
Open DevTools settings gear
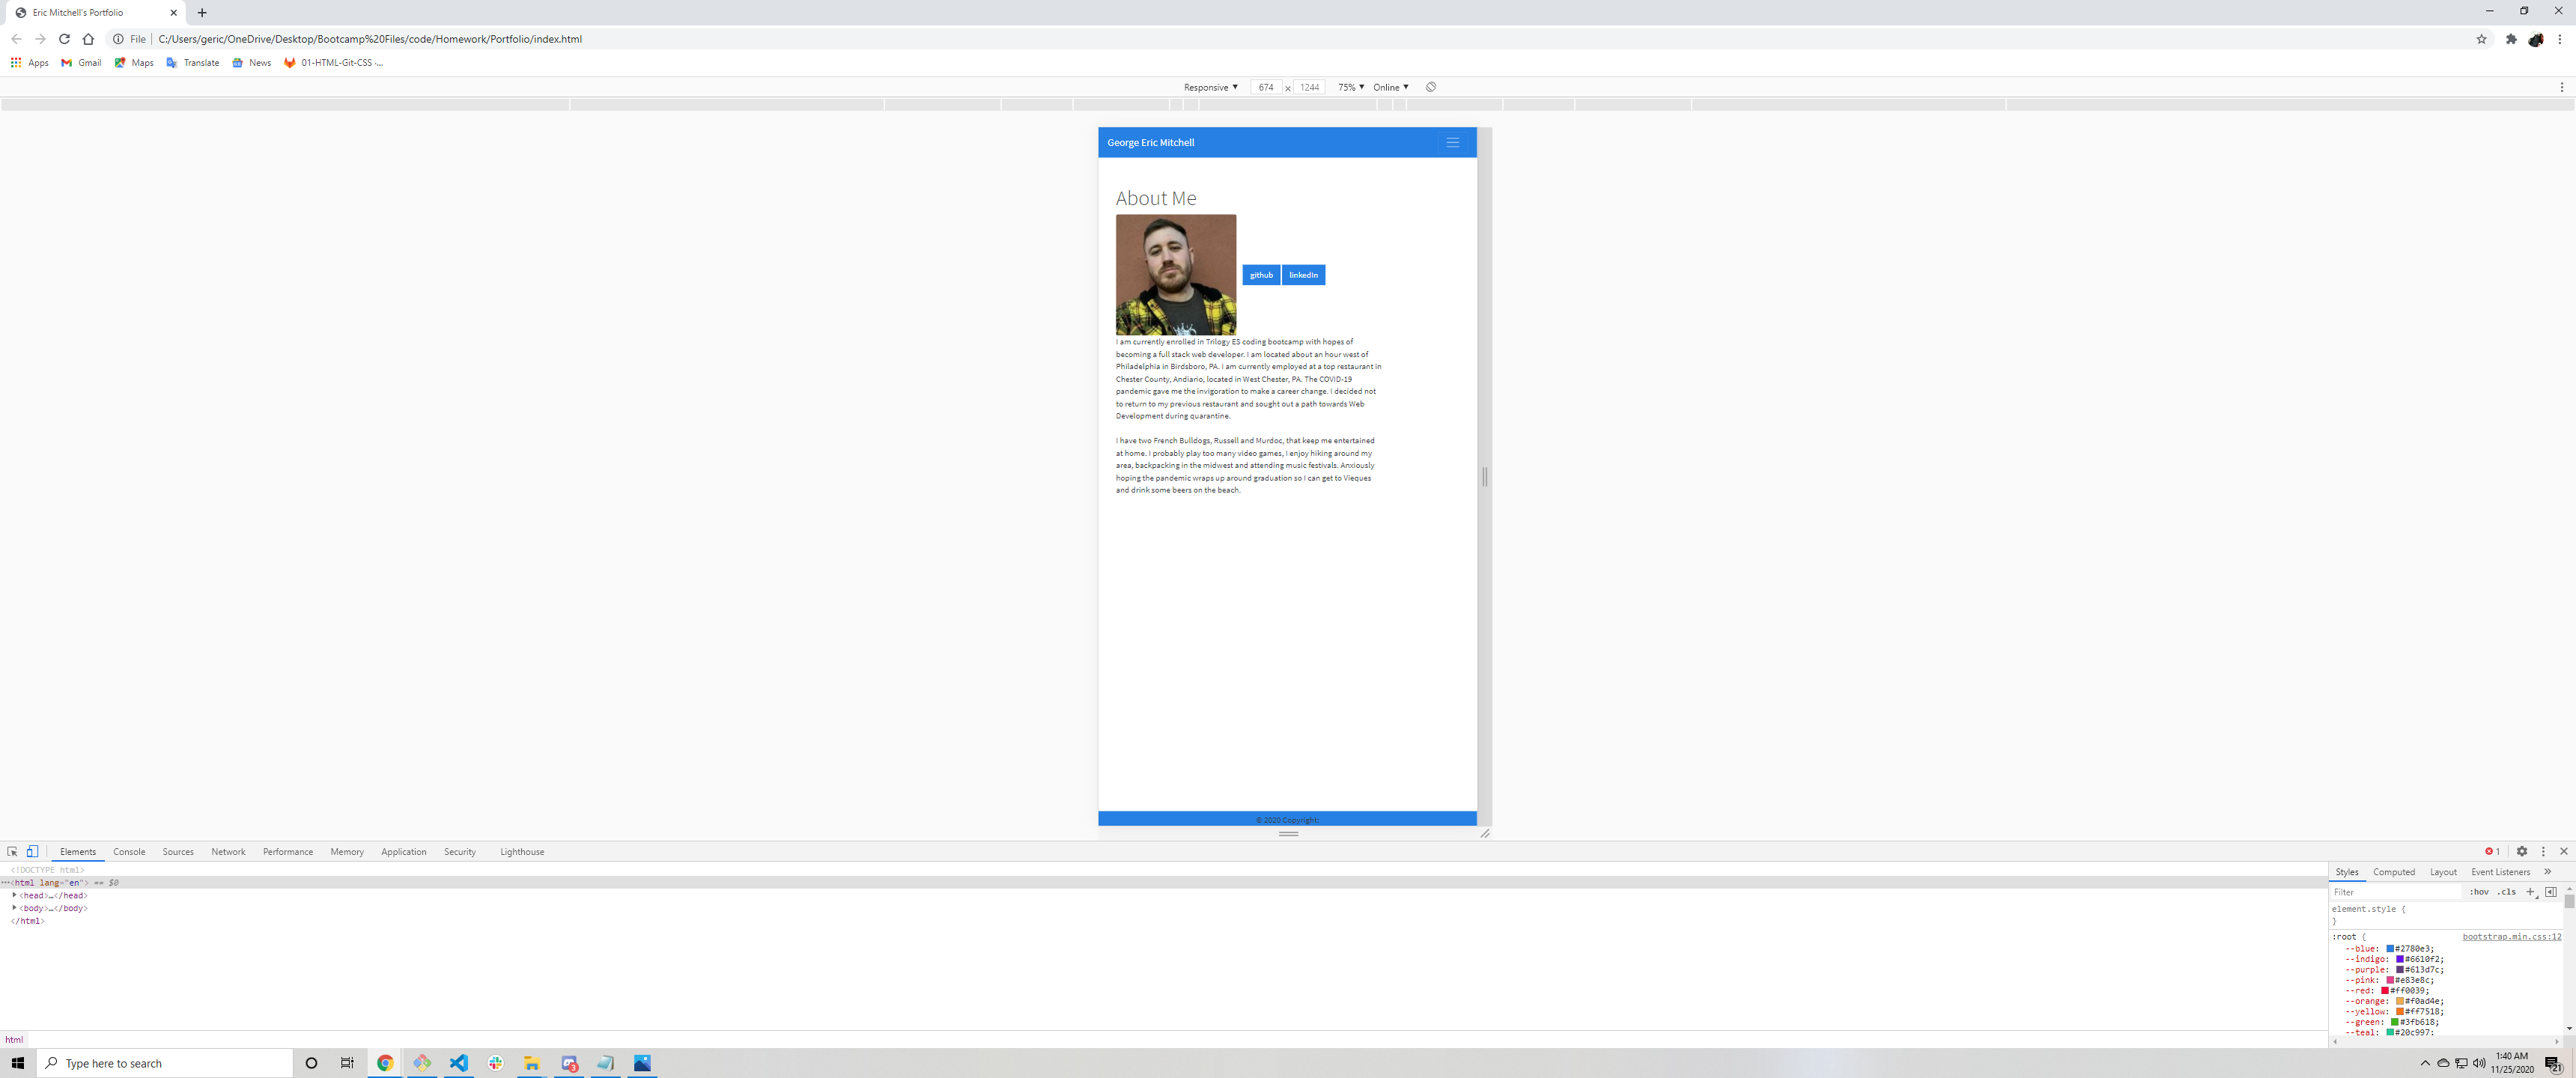(2522, 851)
